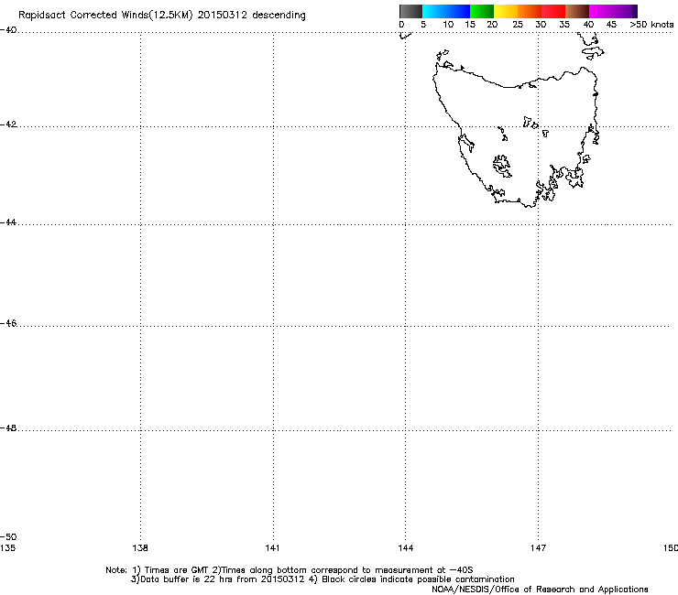
Task: Click the yellow 20-25 knots color segment
Action: pyautogui.click(x=506, y=11)
